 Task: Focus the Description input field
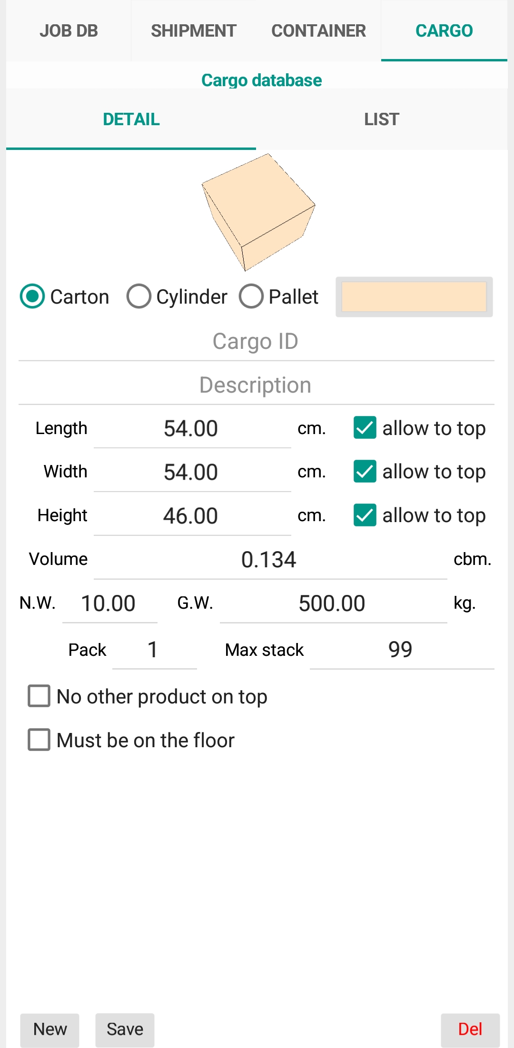pos(257,386)
